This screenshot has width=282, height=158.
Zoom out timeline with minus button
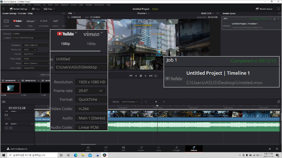(x=146, y=102)
